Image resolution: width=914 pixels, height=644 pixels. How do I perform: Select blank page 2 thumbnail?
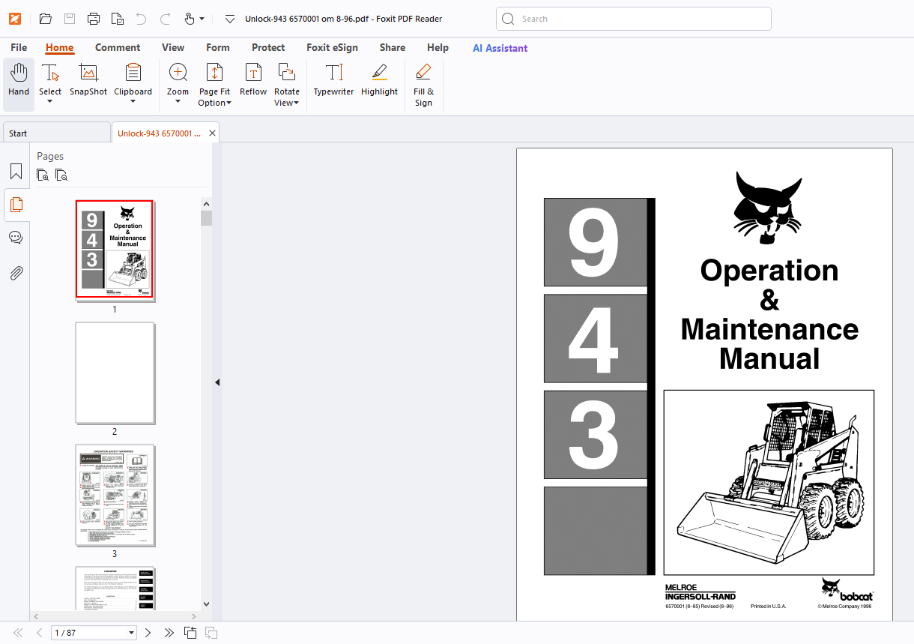tap(115, 373)
